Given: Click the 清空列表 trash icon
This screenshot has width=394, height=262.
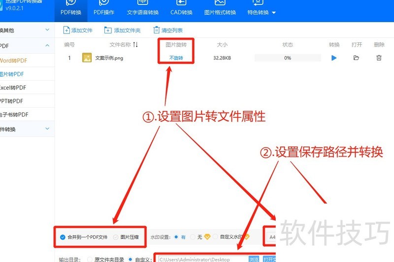Looking at the screenshot, I should tap(156, 30).
